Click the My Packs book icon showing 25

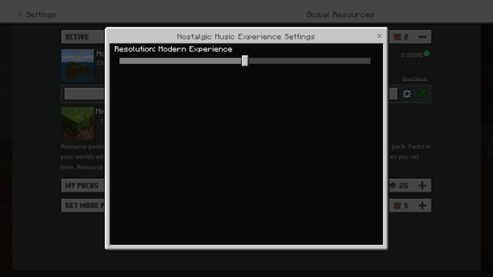point(393,185)
